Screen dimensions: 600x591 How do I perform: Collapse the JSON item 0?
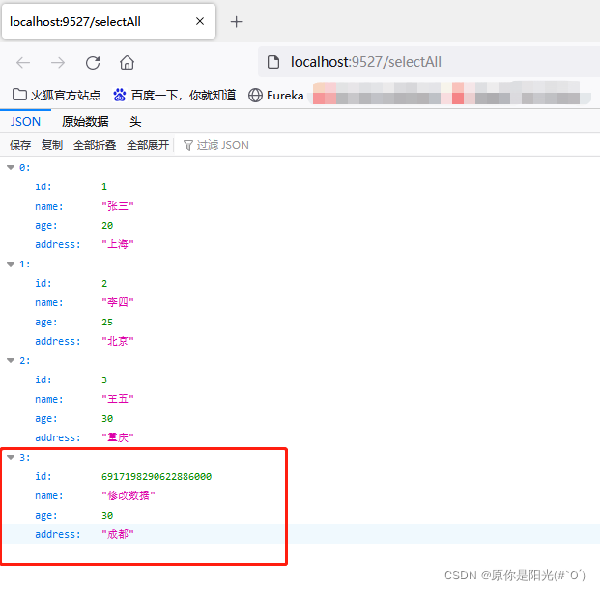pyautogui.click(x=11, y=167)
